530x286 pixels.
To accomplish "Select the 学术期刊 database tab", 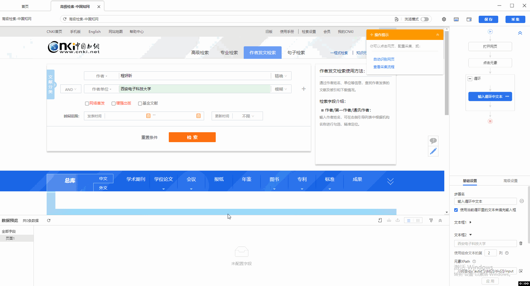I will tap(136, 179).
